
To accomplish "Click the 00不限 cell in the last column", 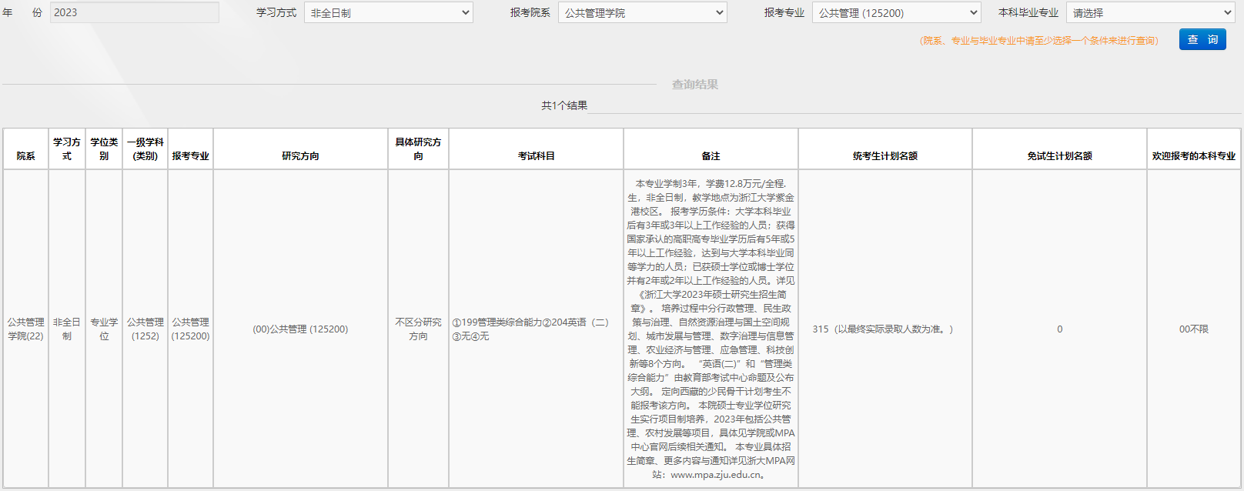I will point(1193,329).
